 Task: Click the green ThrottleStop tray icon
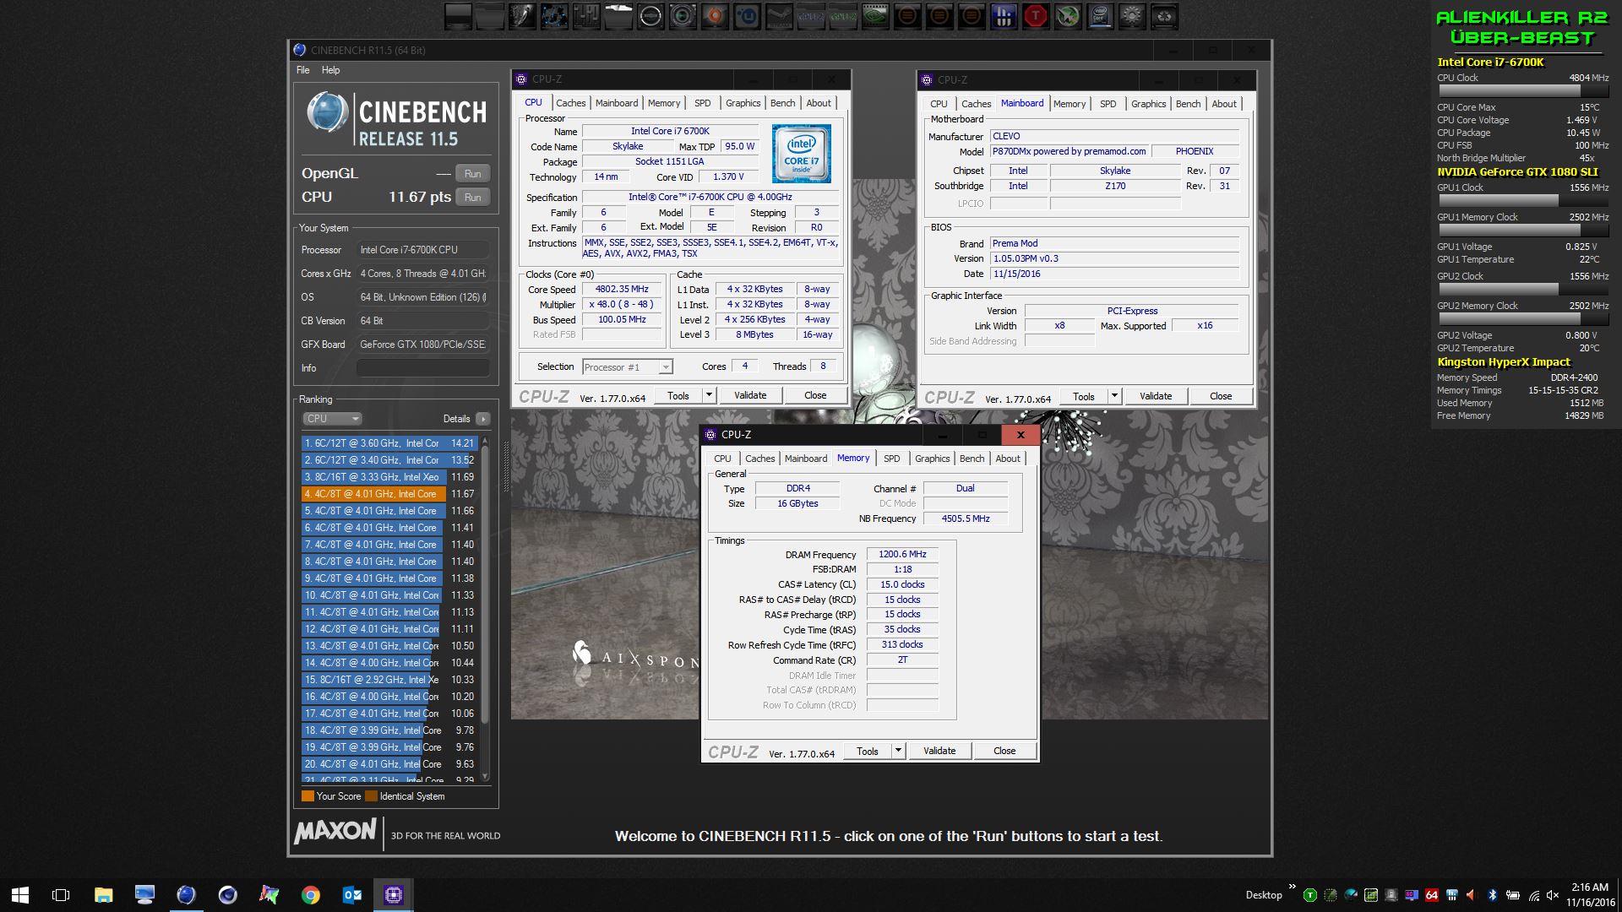1310,895
